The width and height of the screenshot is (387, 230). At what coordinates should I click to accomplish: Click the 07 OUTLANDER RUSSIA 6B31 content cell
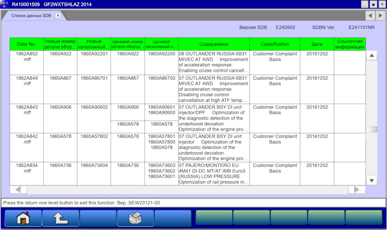click(214, 89)
